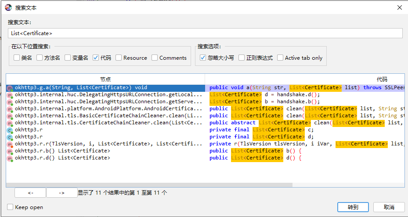Click method icon of getLocal... row

tap(10, 95)
